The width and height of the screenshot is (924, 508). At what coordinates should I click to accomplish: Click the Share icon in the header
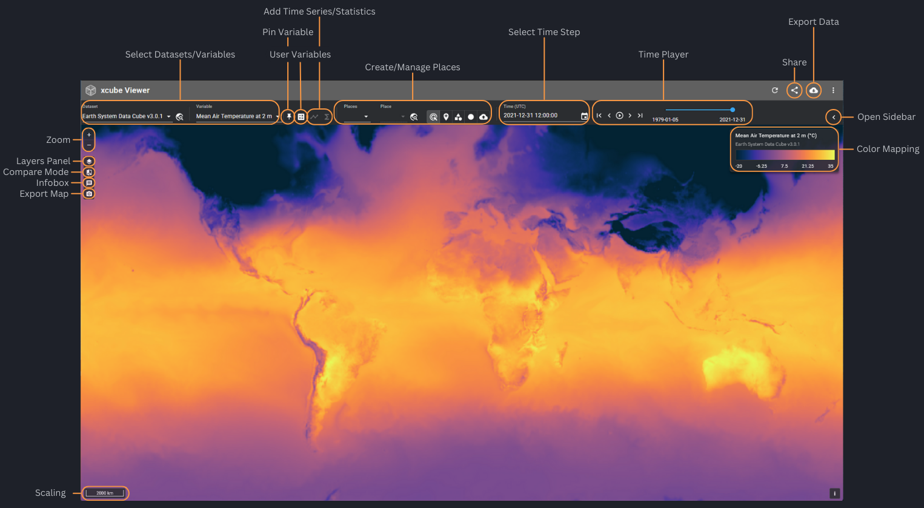[x=794, y=90]
